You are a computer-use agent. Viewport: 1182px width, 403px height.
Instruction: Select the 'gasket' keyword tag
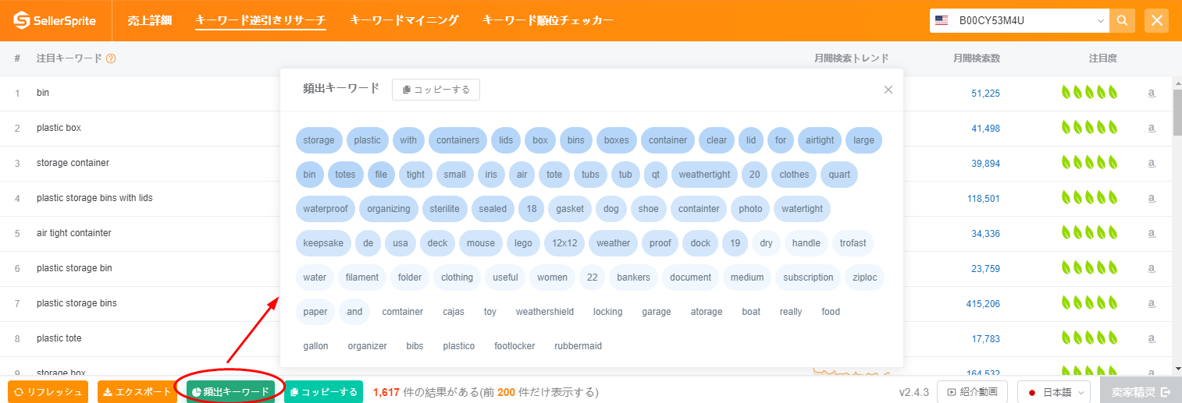tap(570, 209)
